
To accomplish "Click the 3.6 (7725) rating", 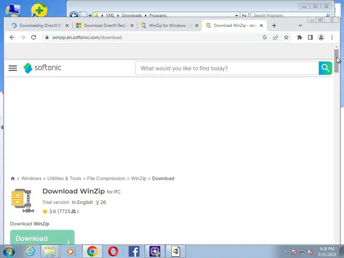I will [x=60, y=211].
